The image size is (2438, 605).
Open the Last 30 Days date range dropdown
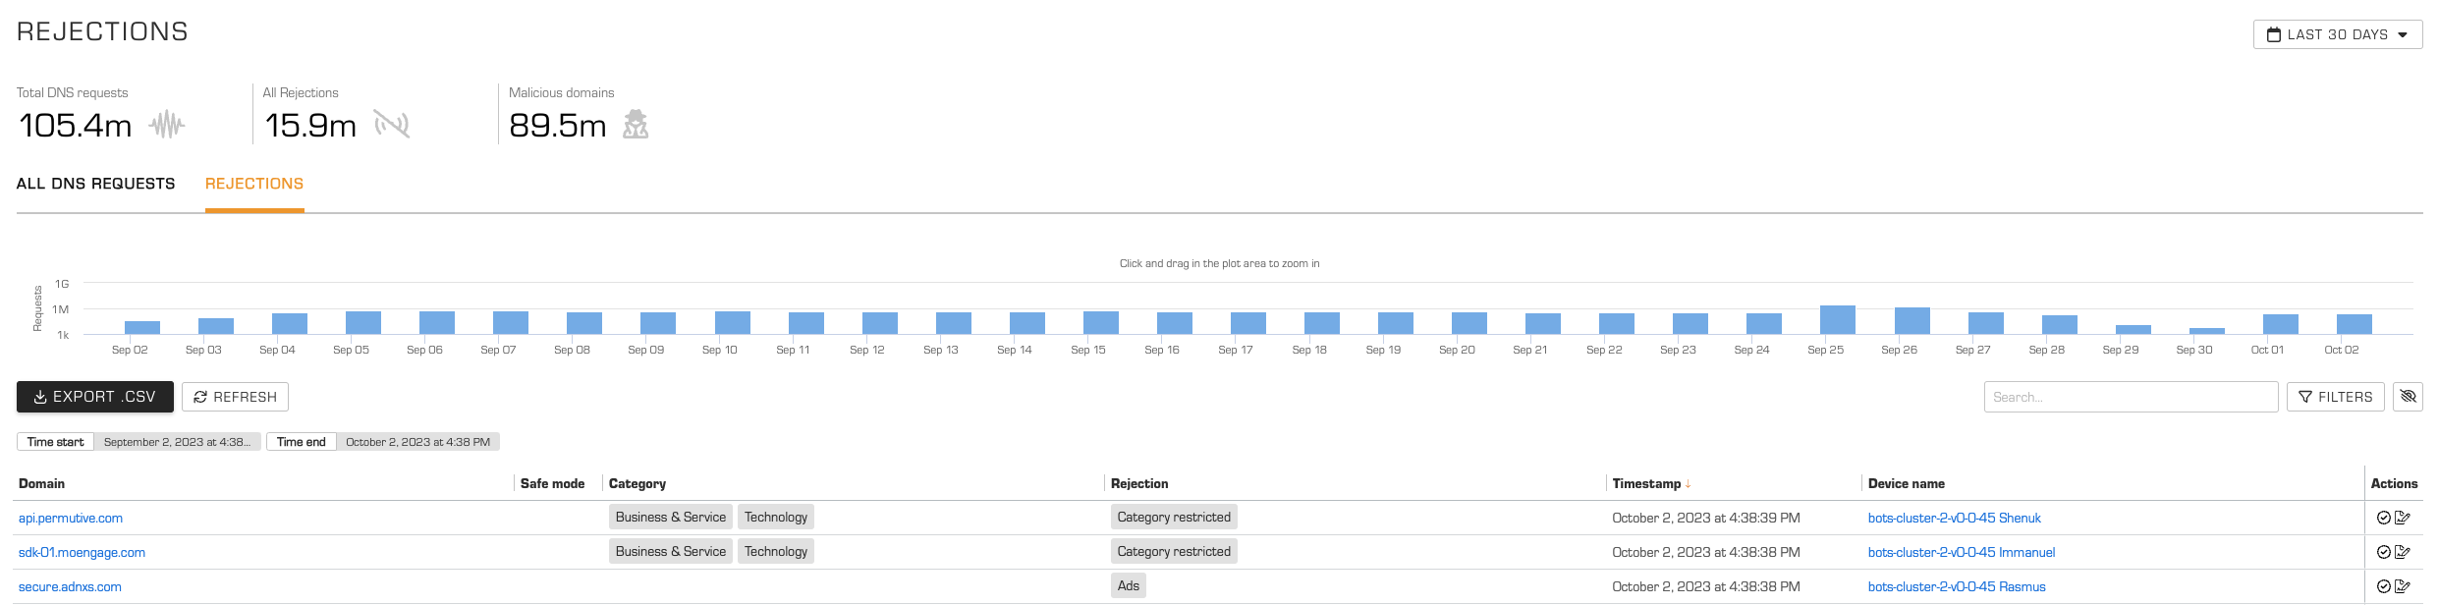click(x=2337, y=34)
